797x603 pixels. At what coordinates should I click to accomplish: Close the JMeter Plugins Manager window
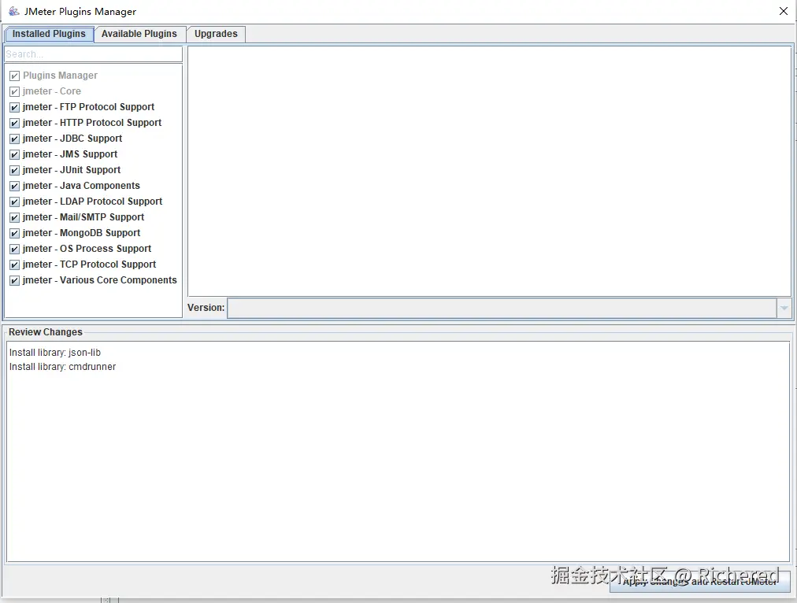click(x=784, y=11)
